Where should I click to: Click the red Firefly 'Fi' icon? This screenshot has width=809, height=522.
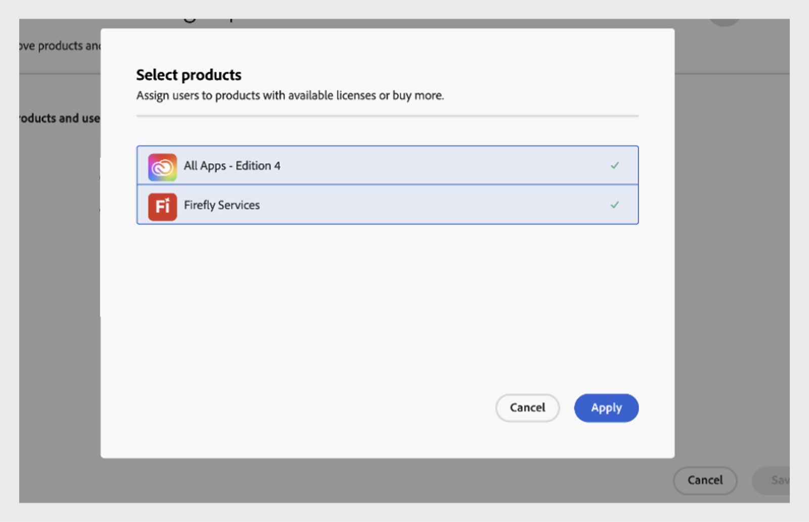(162, 206)
